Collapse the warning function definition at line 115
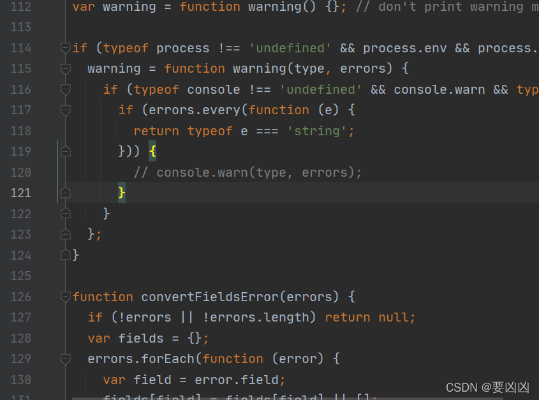Image resolution: width=539 pixels, height=400 pixels. pos(64,68)
